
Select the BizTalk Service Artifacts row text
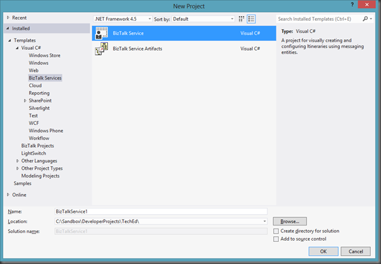click(138, 49)
